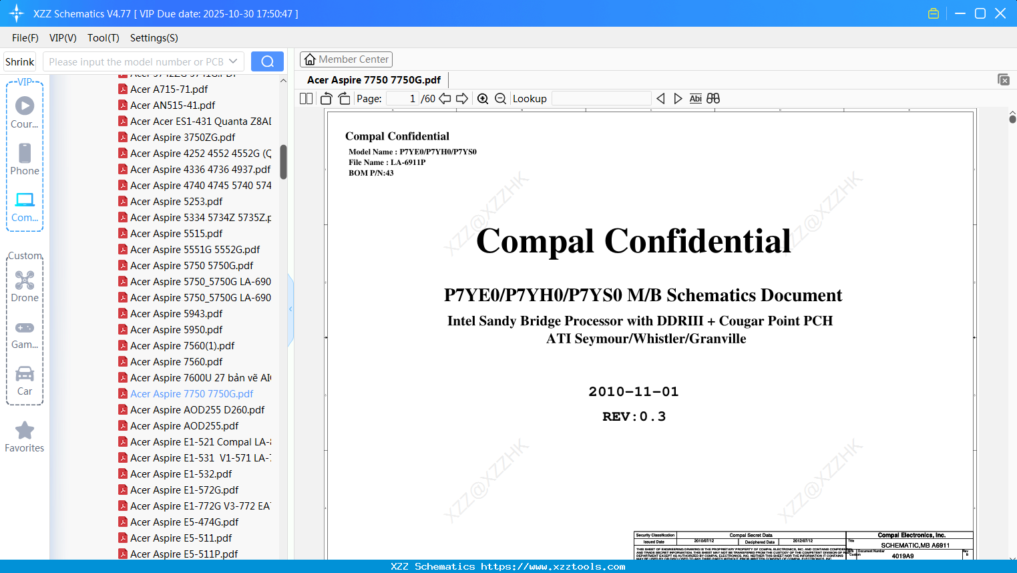
Task: Click the page number input box
Action: (x=402, y=99)
